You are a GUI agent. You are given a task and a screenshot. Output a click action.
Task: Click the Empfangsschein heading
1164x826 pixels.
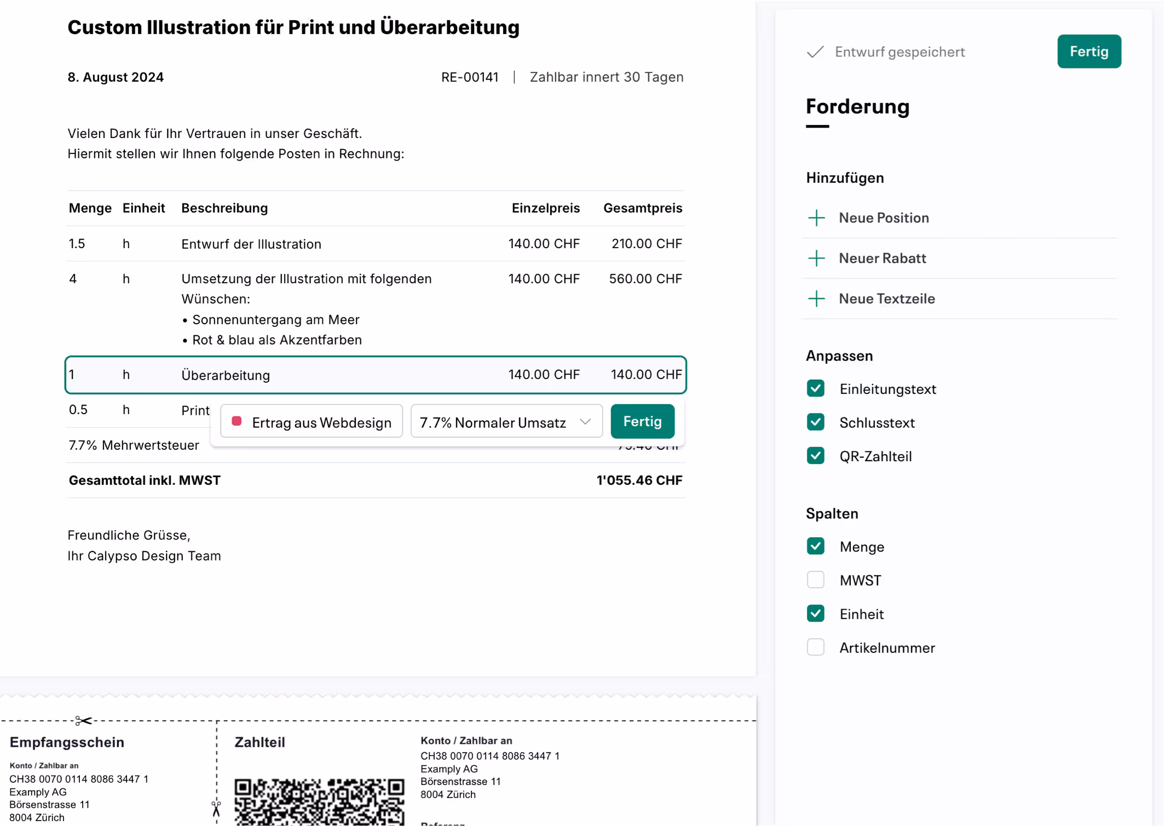[x=67, y=742]
